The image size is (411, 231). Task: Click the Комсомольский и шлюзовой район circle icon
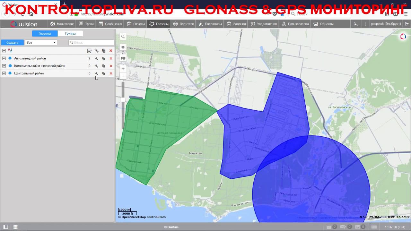tap(10, 66)
